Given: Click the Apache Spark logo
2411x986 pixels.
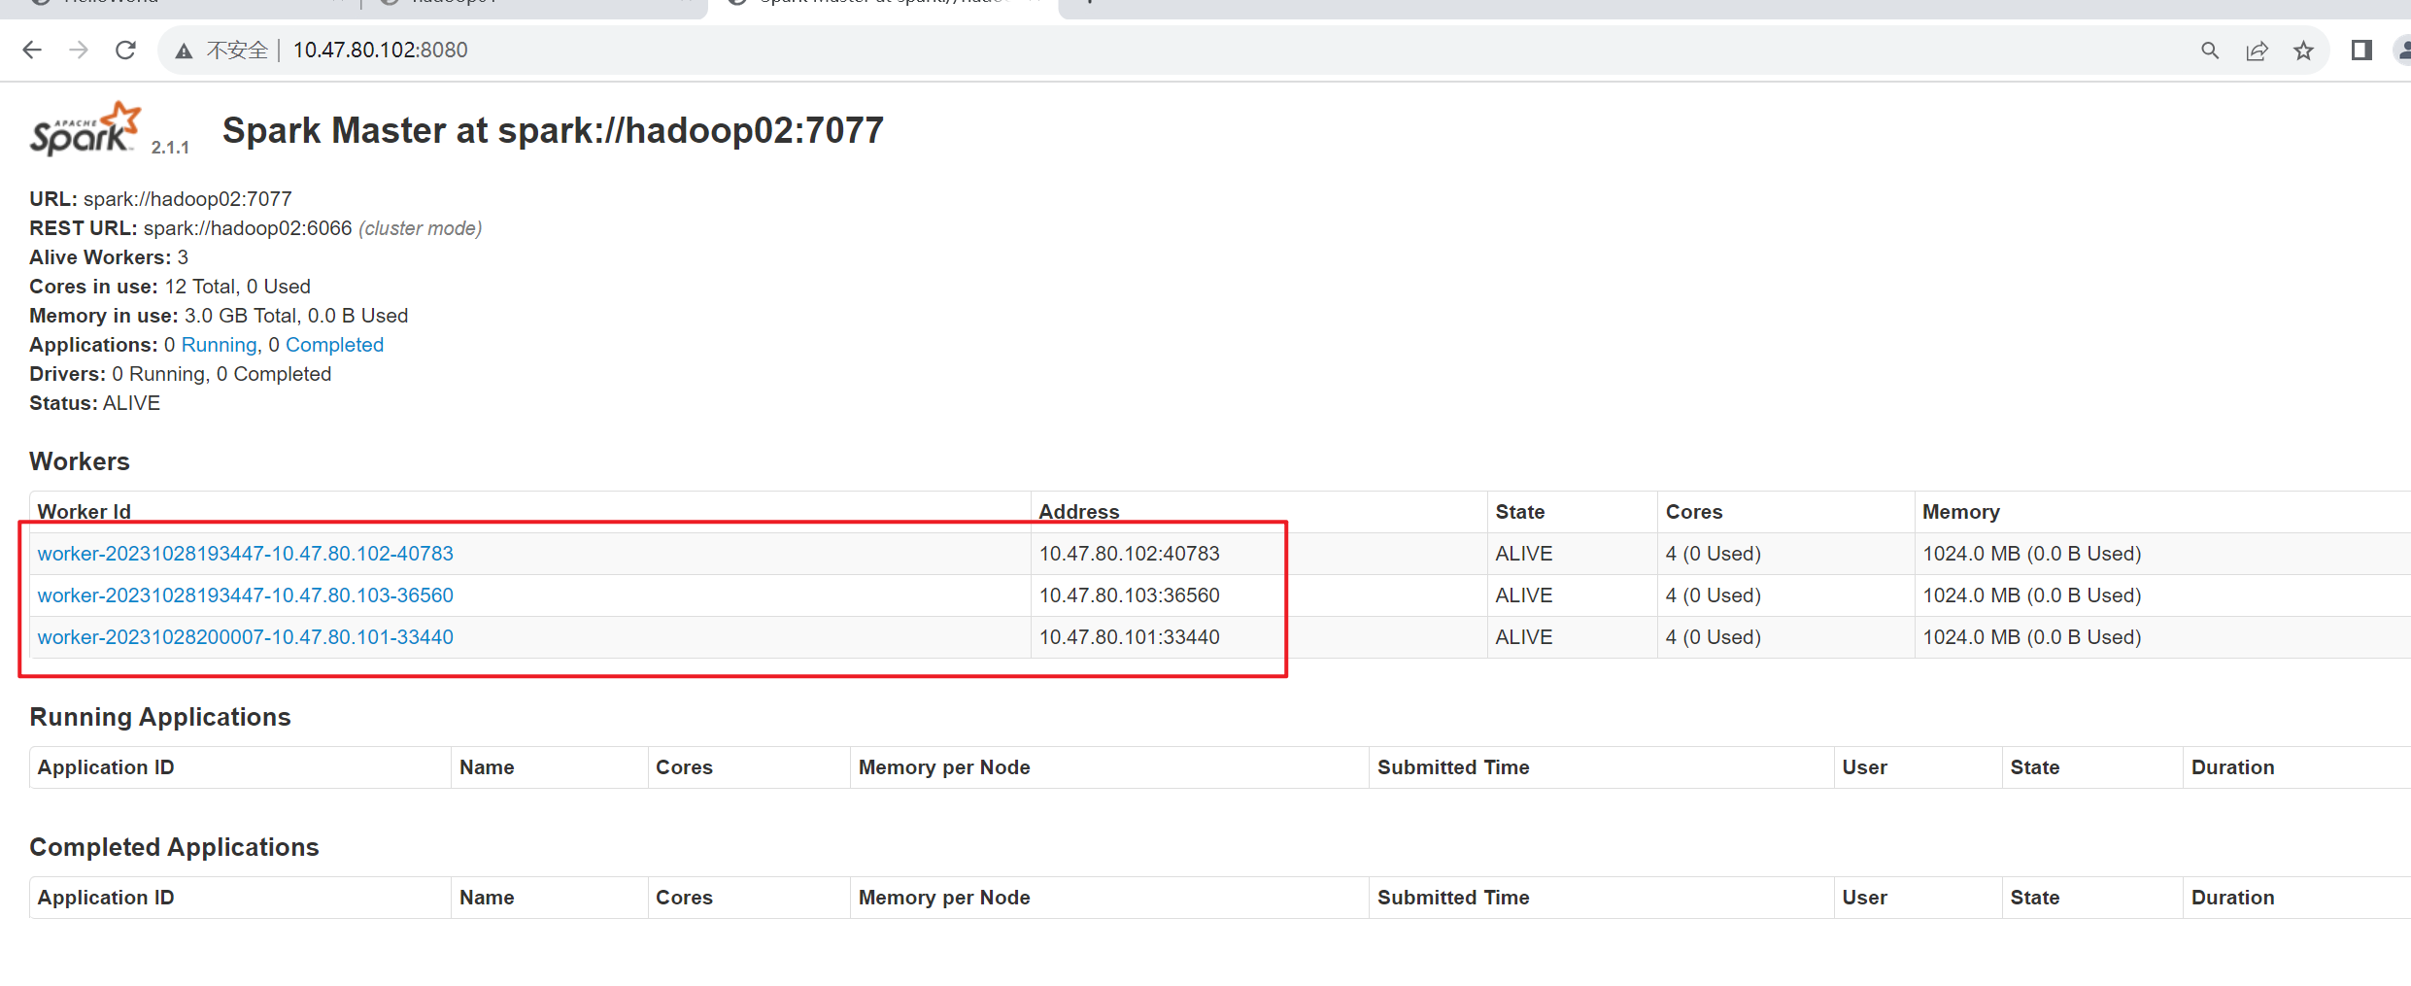Looking at the screenshot, I should 85,130.
